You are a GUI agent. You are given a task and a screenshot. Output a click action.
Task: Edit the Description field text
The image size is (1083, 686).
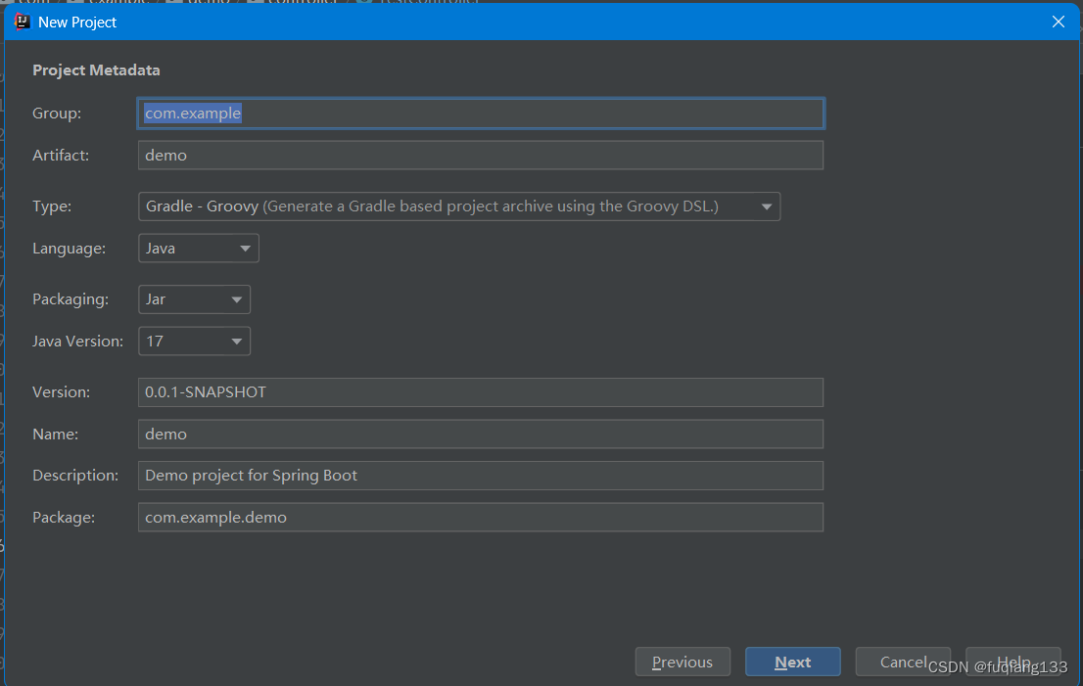481,476
